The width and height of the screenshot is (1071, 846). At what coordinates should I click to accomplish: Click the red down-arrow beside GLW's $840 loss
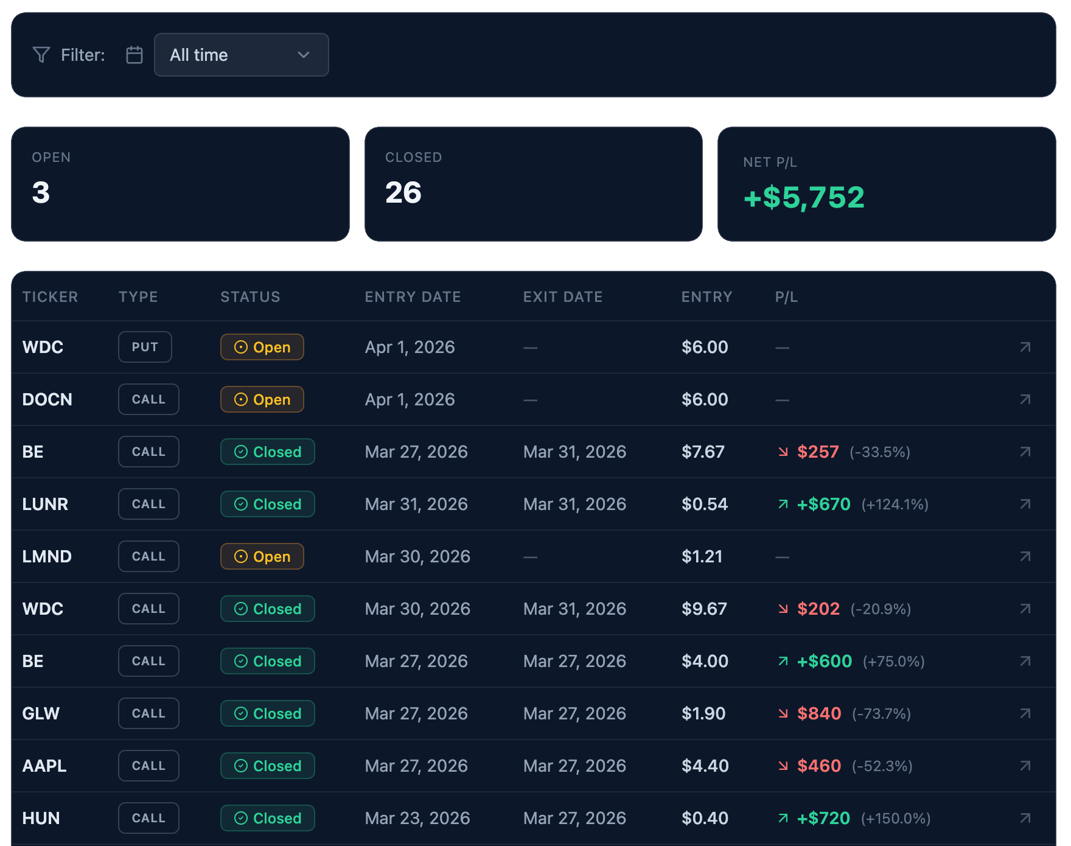(x=783, y=713)
